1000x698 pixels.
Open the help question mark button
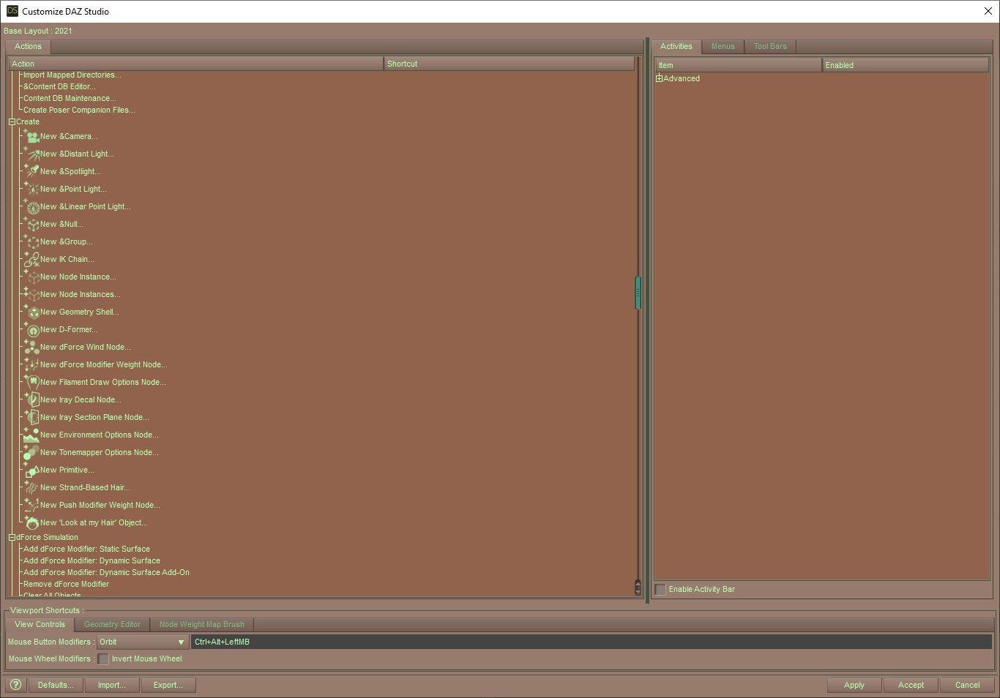(15, 685)
